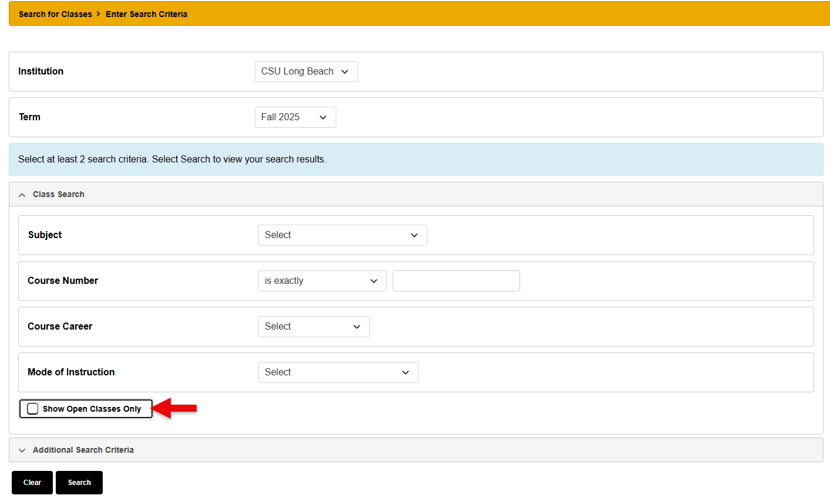Enable the Show Open Classes Only checkbox

(32, 408)
